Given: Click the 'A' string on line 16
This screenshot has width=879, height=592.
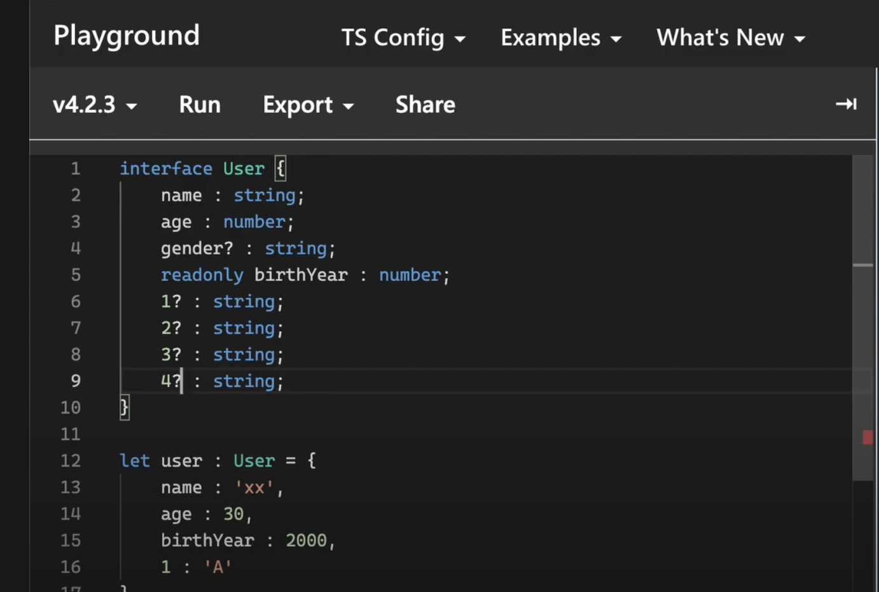Looking at the screenshot, I should [x=218, y=567].
